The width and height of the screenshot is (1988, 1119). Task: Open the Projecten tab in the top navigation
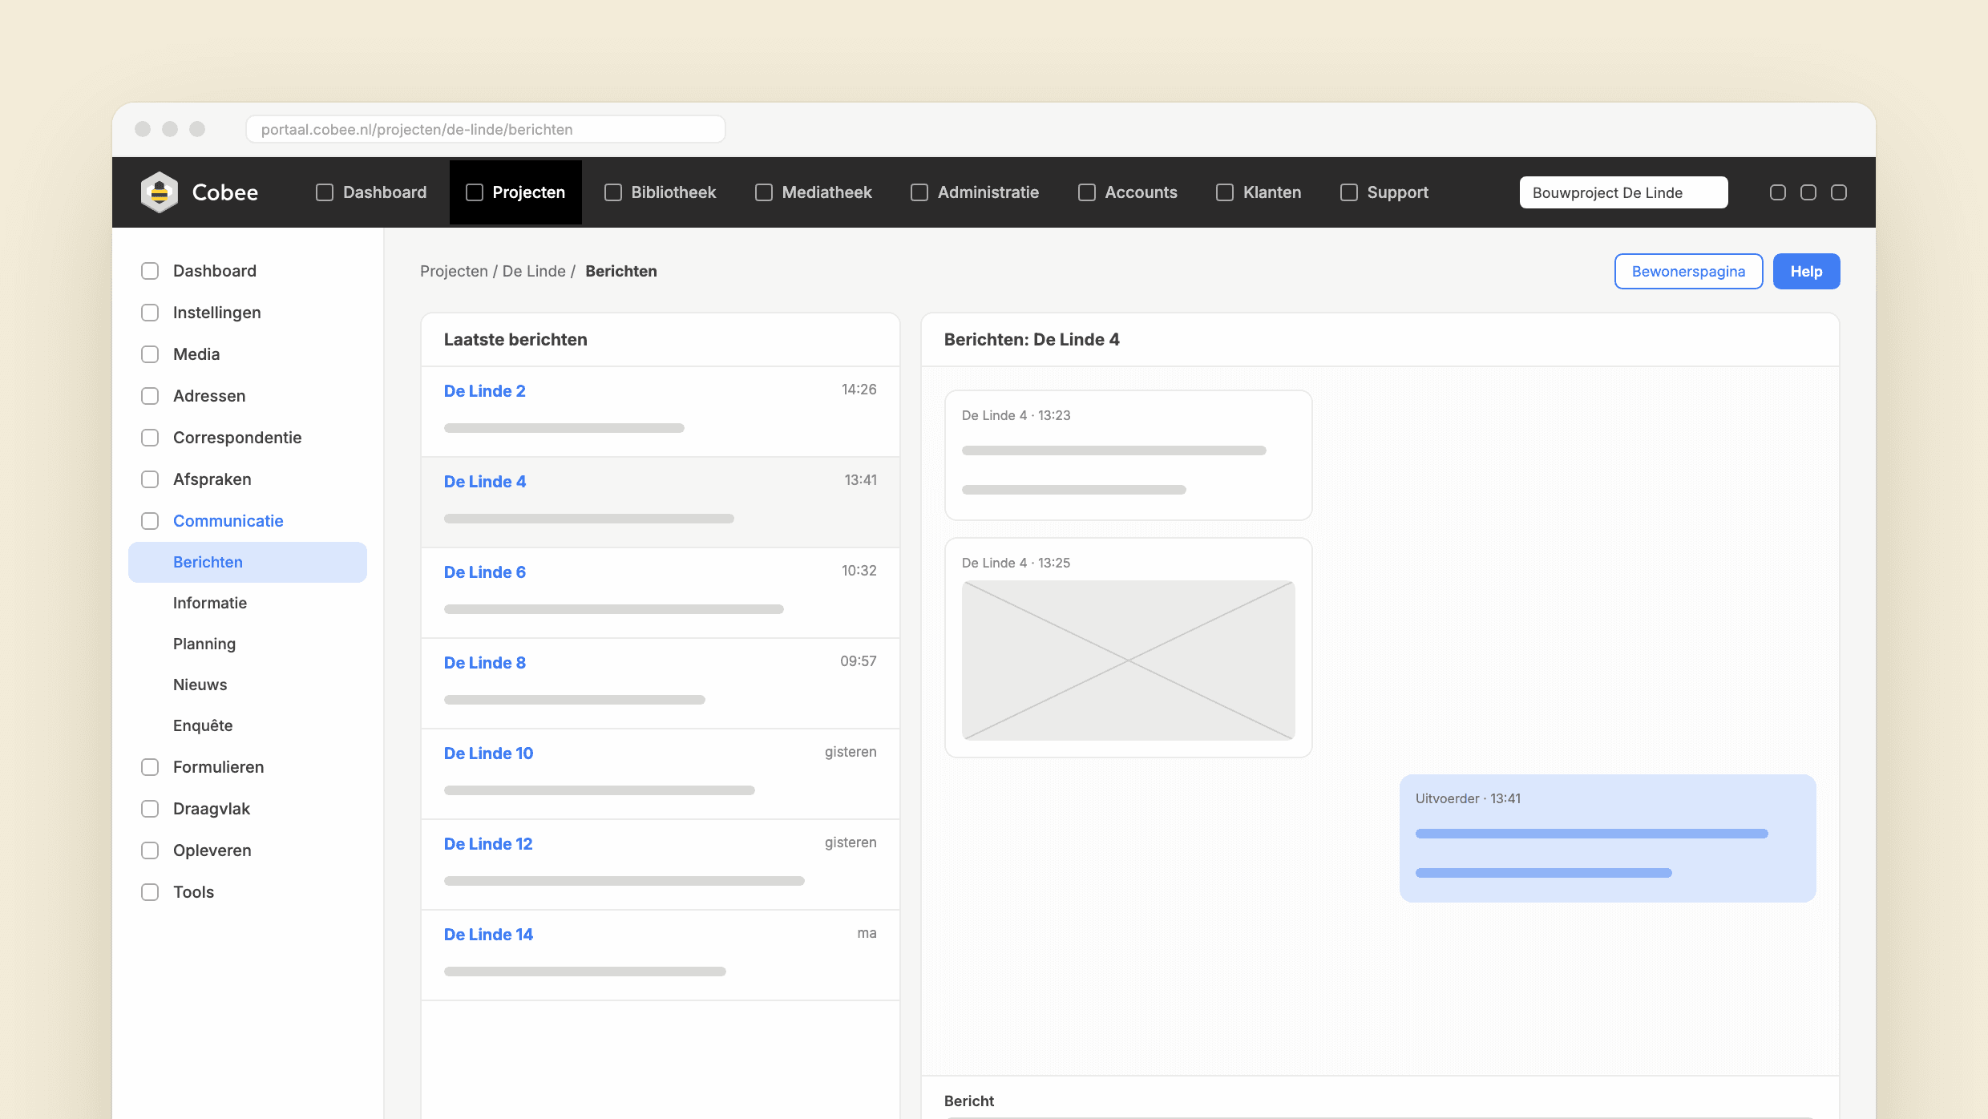(515, 192)
